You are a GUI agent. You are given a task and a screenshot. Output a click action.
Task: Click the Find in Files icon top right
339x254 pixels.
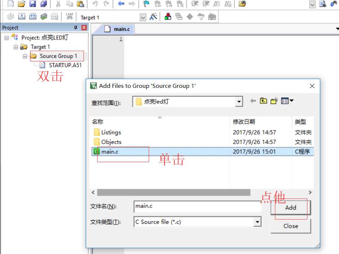[323, 4]
